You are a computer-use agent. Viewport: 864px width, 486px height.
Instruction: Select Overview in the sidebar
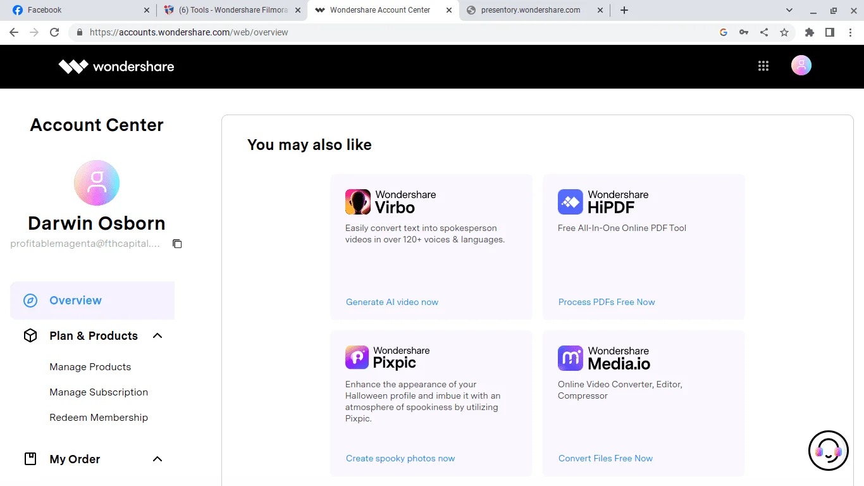click(x=92, y=301)
